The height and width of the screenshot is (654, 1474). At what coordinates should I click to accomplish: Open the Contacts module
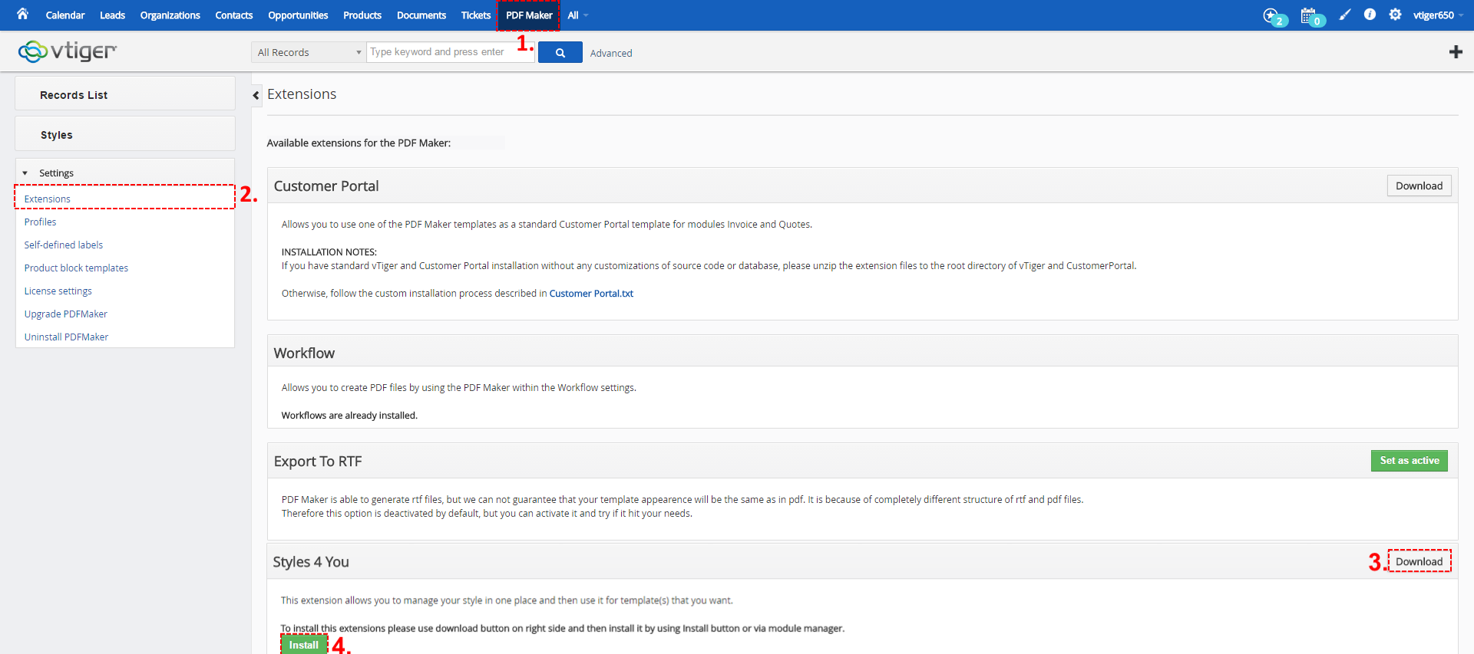pos(233,15)
